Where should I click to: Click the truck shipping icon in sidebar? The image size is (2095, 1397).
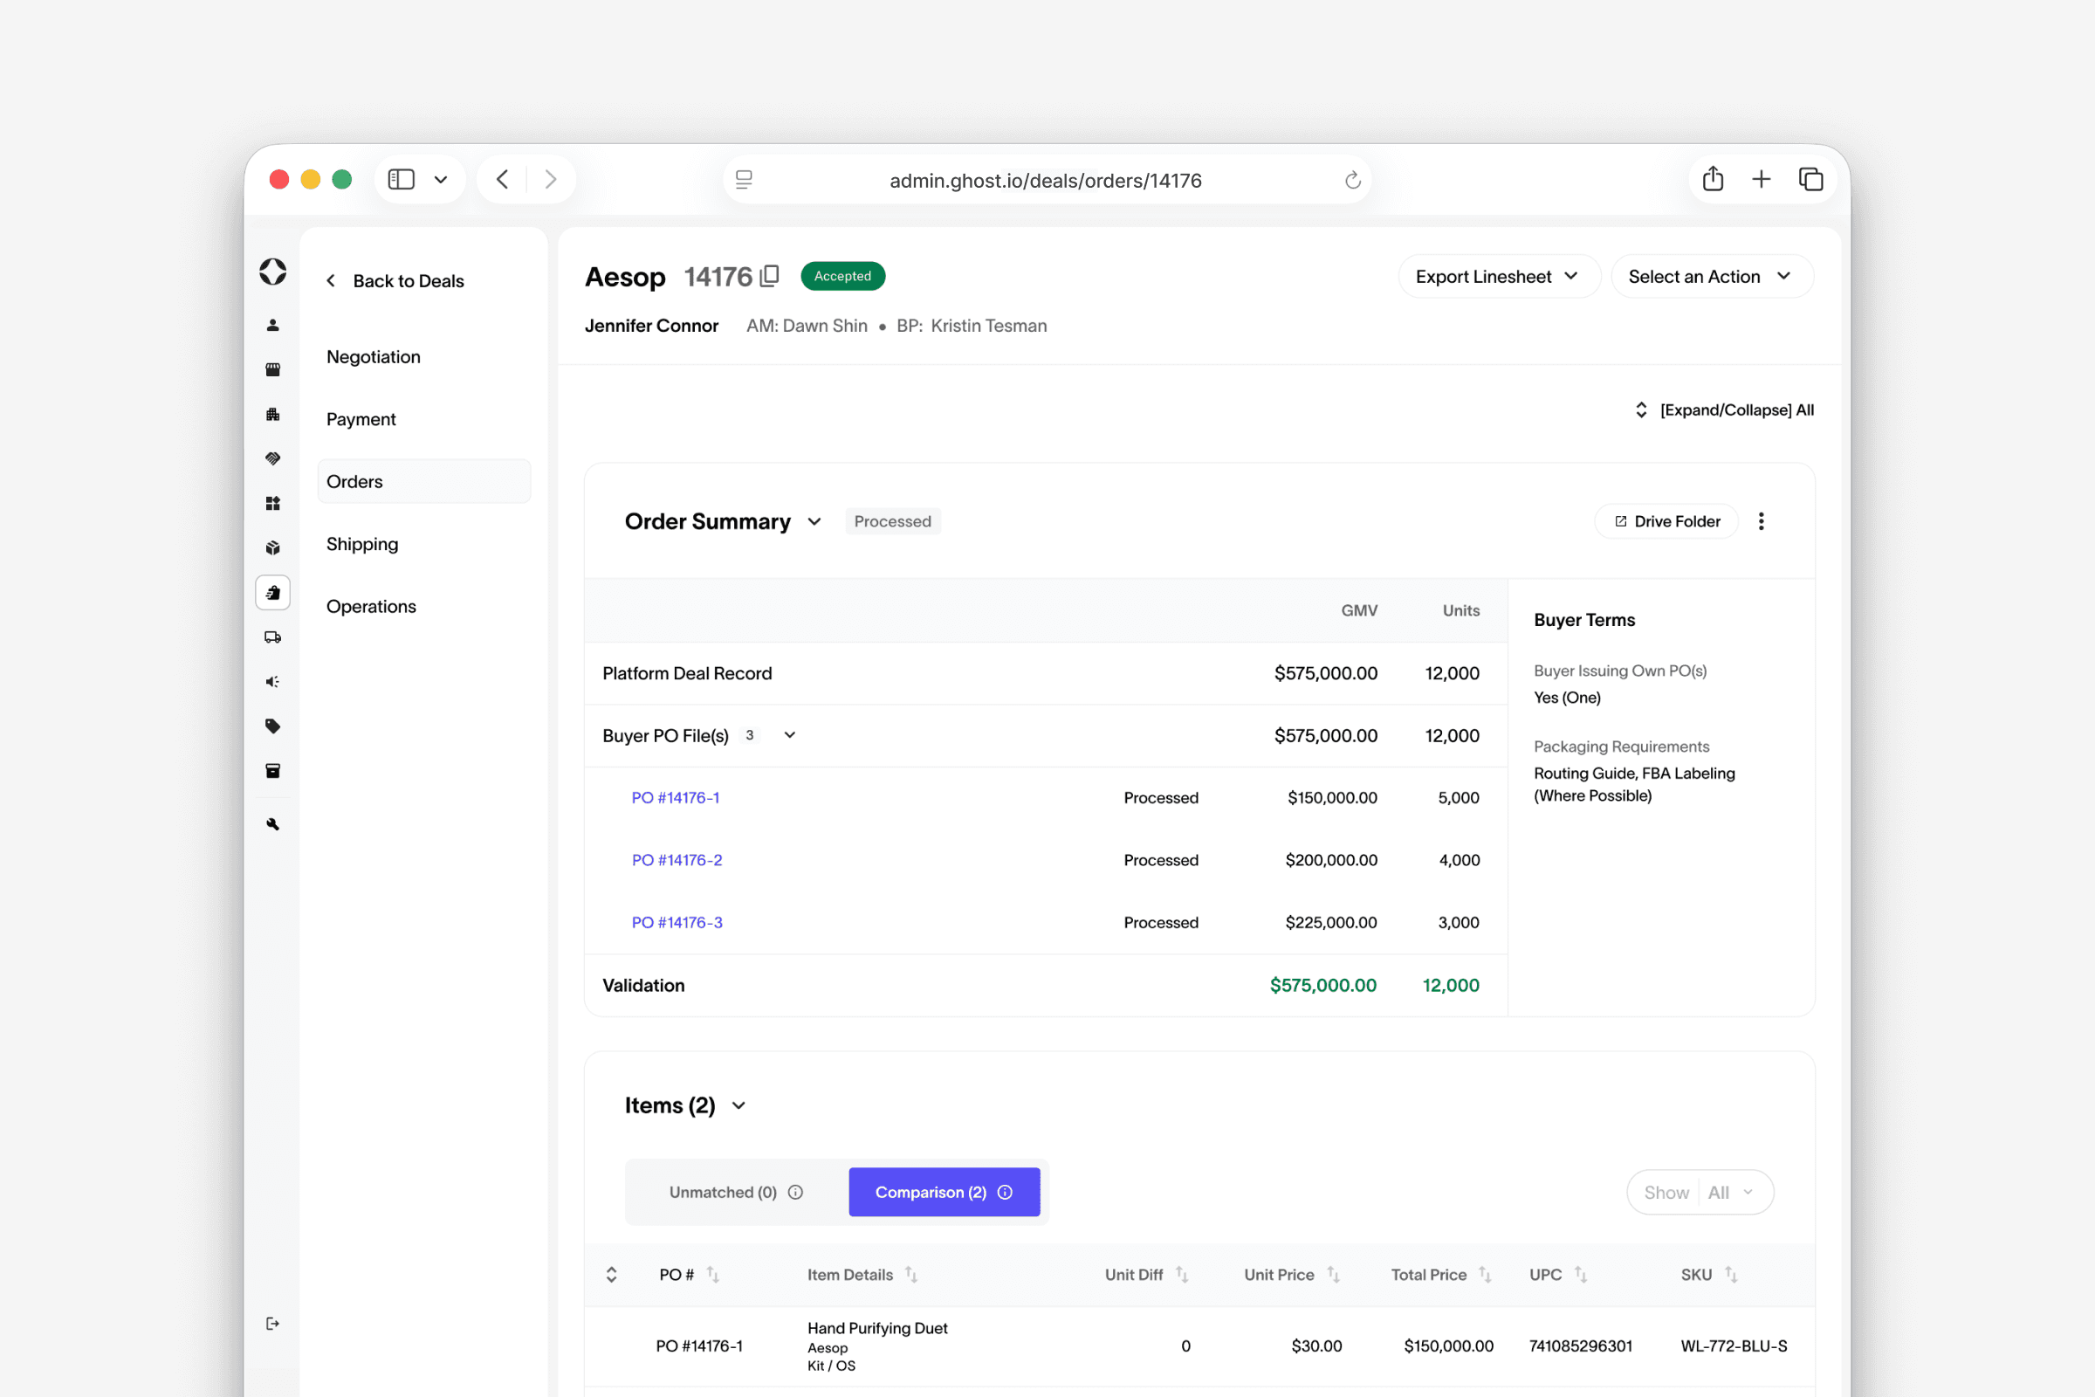(272, 637)
